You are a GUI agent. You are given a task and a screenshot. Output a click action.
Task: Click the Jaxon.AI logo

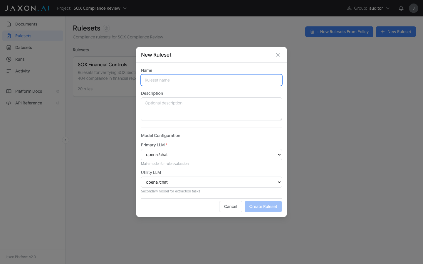click(26, 8)
